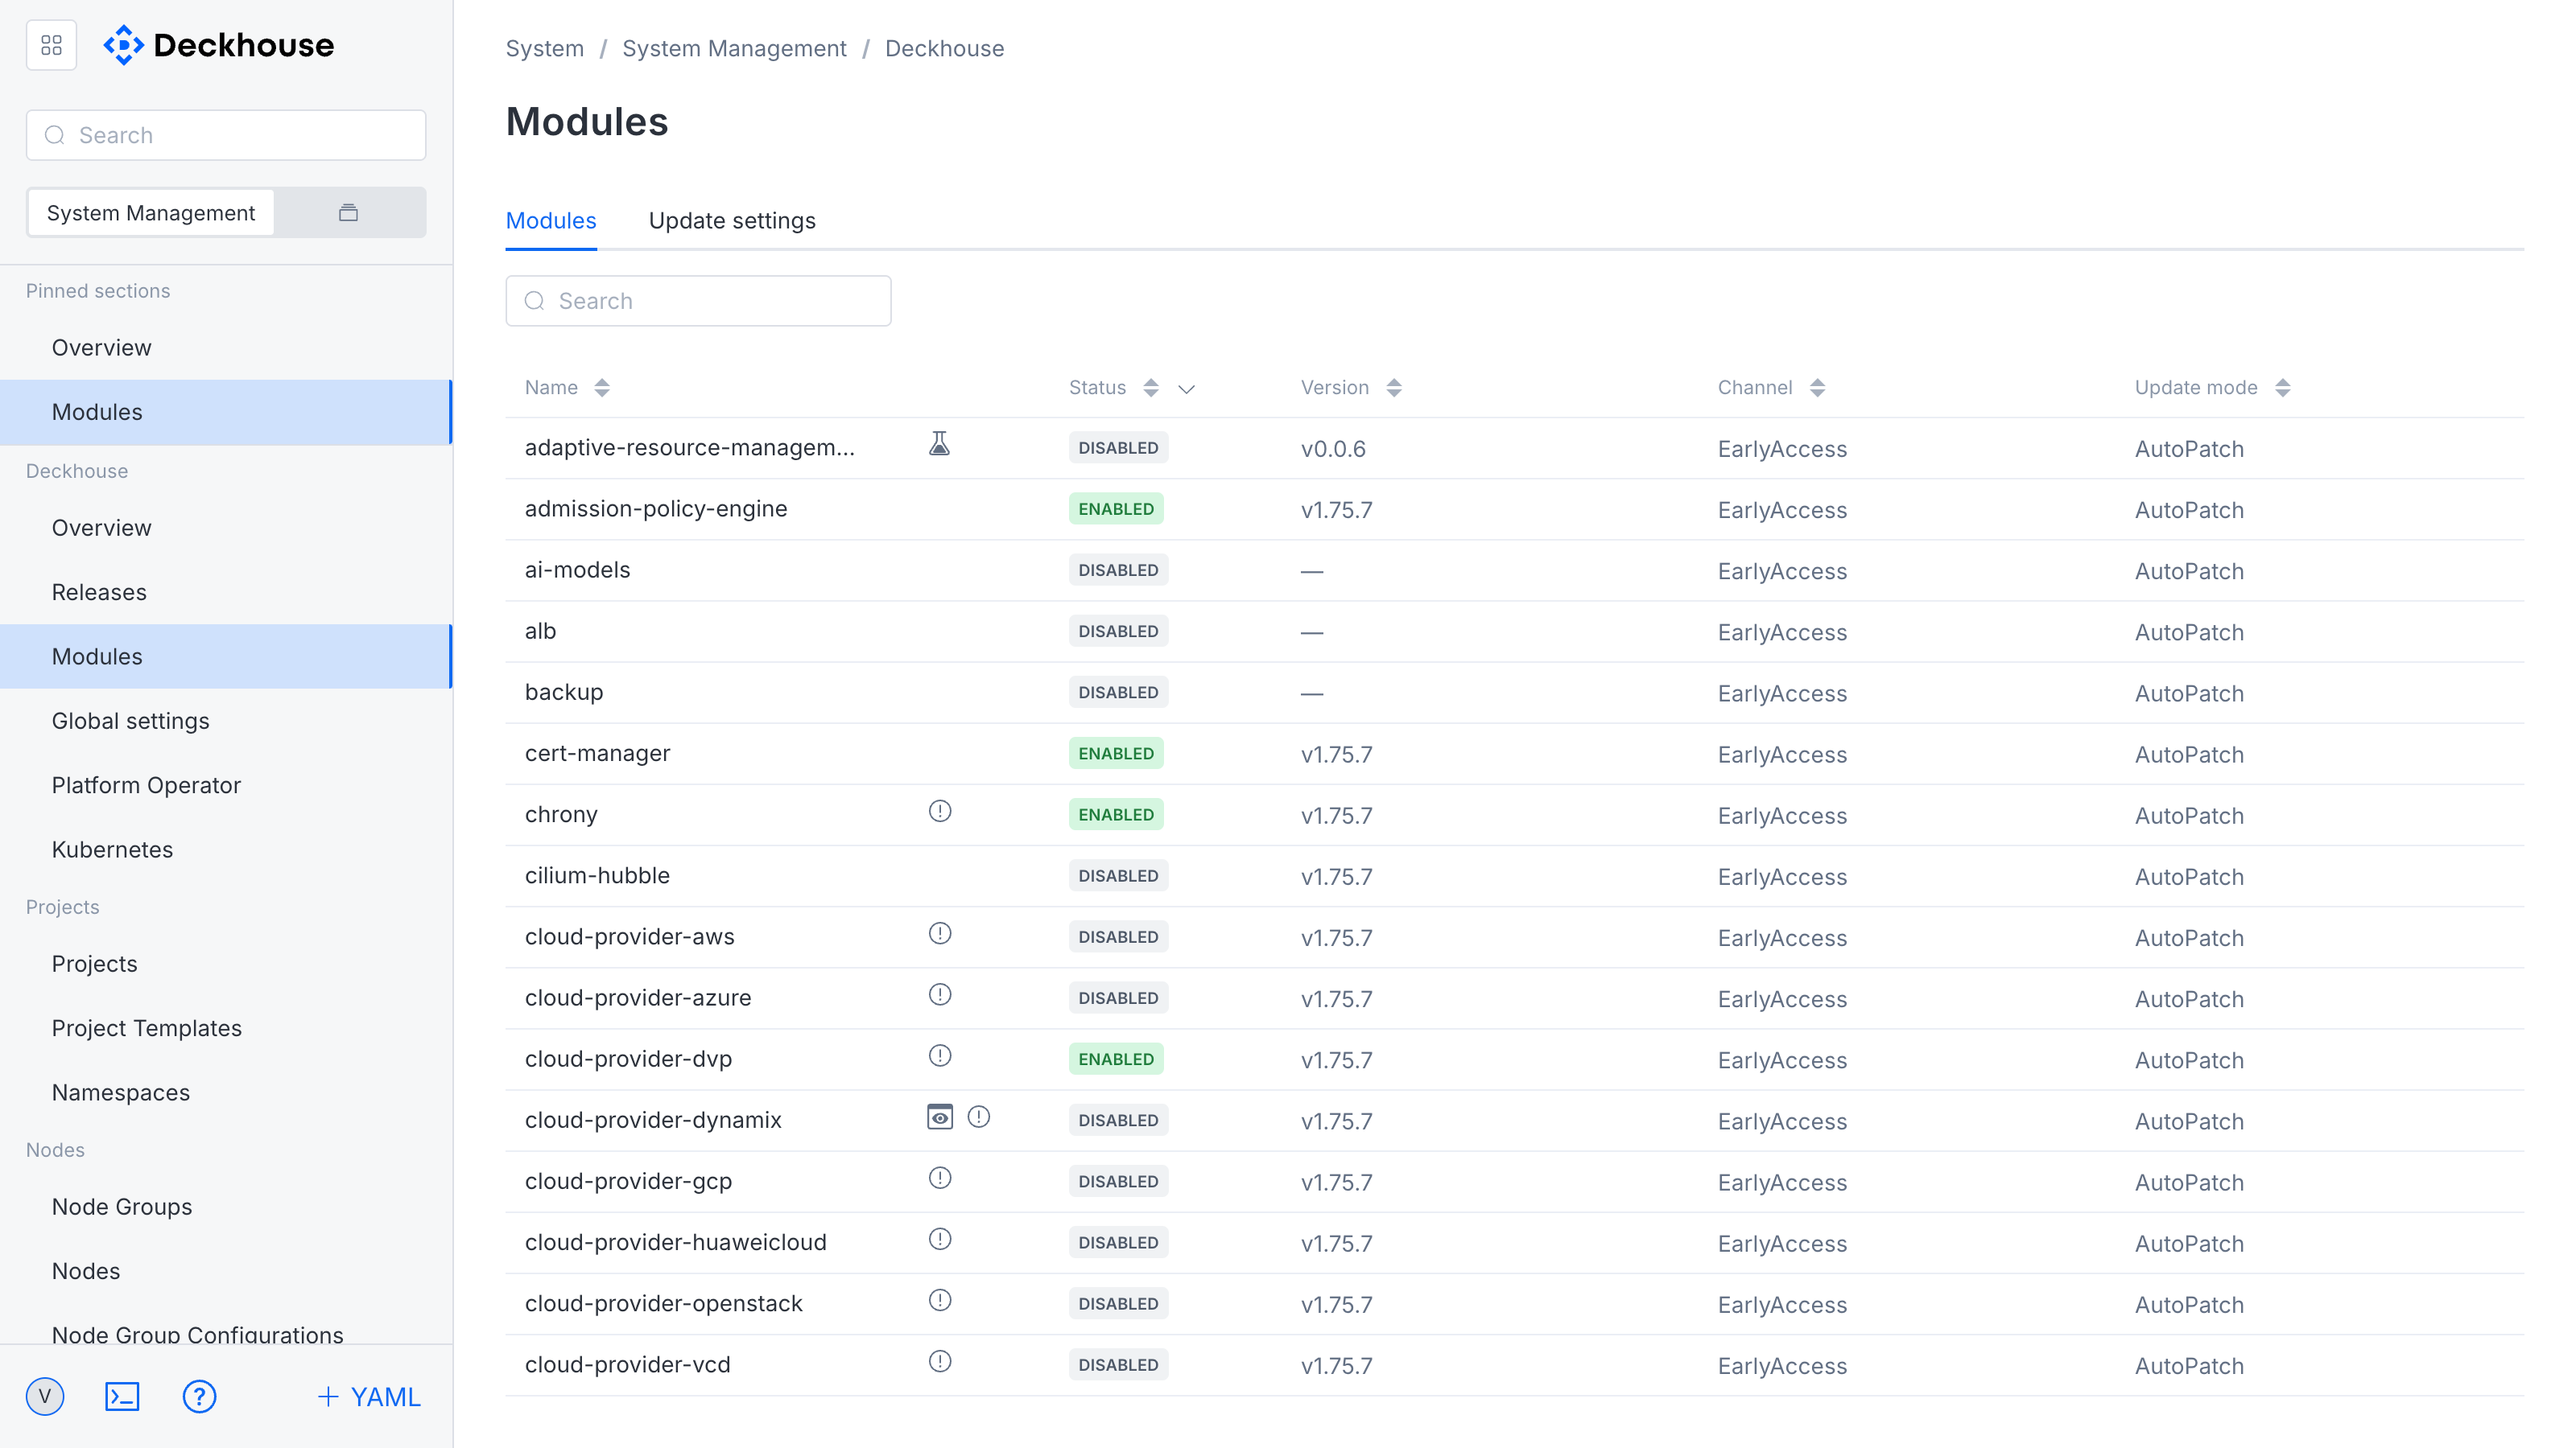Sort the table by Name
The height and width of the screenshot is (1448, 2576).
[602, 388]
